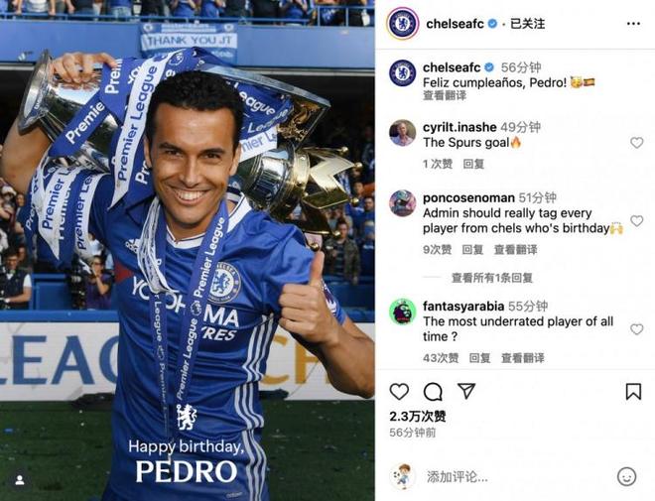The height and width of the screenshot is (501, 655).
Task: Like fantasyarabia's comment heart
Action: (636, 329)
